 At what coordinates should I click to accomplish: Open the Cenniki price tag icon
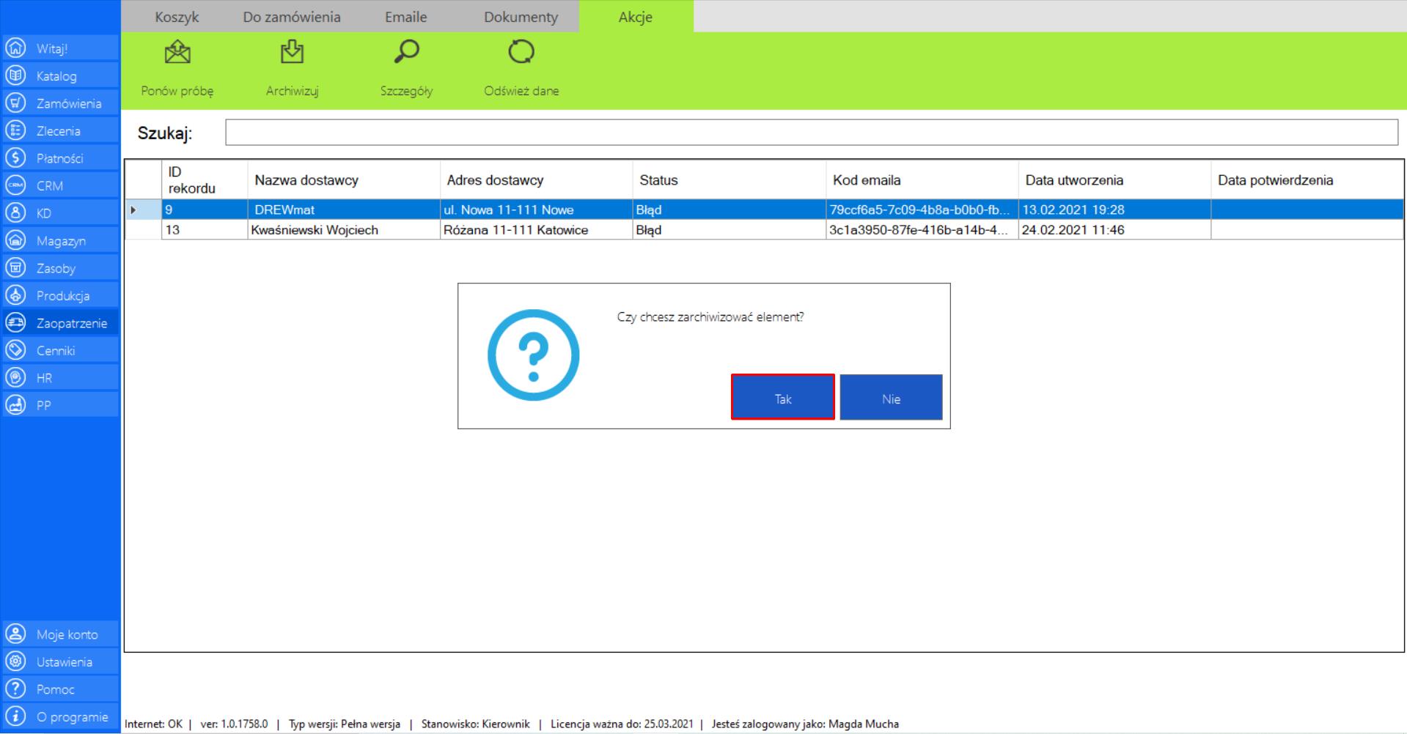15,350
